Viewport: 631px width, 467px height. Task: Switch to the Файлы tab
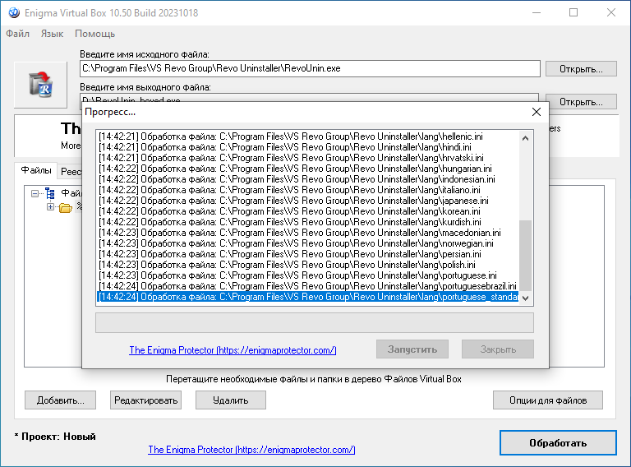36,171
